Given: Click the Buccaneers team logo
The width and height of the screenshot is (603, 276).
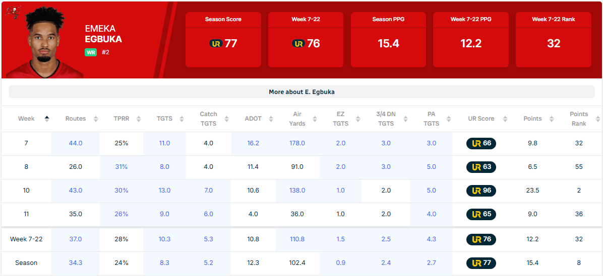Looking at the screenshot, I should (x=13, y=12).
